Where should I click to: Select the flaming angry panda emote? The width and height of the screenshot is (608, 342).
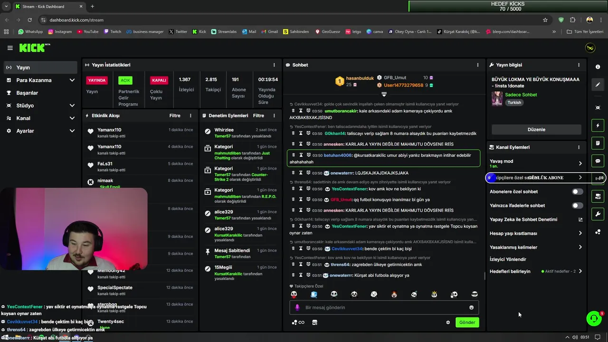click(x=394, y=294)
